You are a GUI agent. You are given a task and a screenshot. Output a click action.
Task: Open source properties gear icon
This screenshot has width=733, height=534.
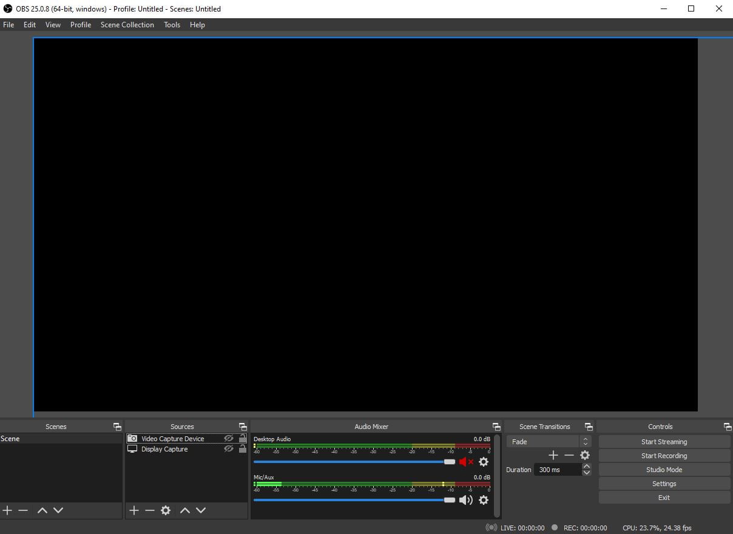[166, 510]
